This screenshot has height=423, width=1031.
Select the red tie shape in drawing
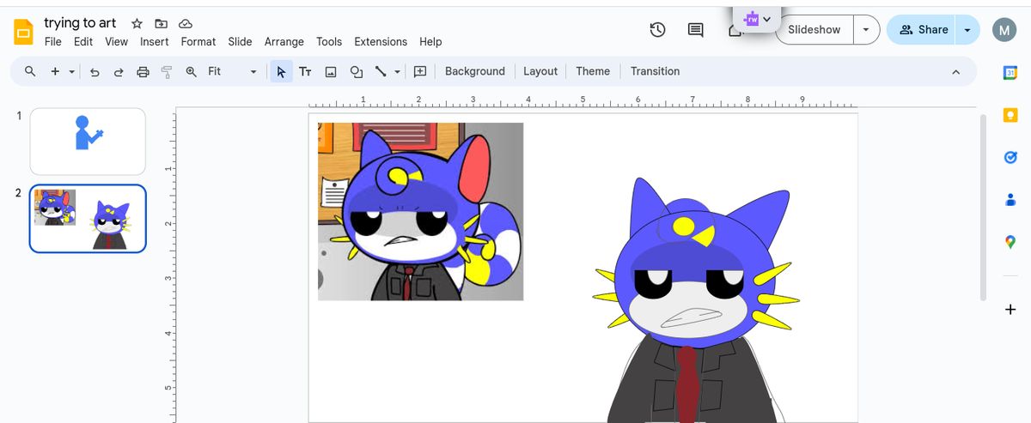click(x=686, y=384)
